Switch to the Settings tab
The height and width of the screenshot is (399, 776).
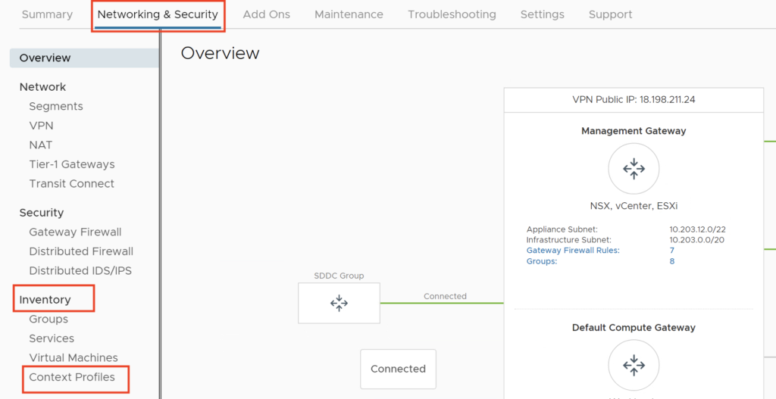543,14
